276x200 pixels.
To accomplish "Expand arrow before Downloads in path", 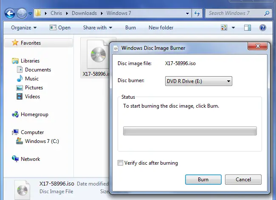I will 67,13.
